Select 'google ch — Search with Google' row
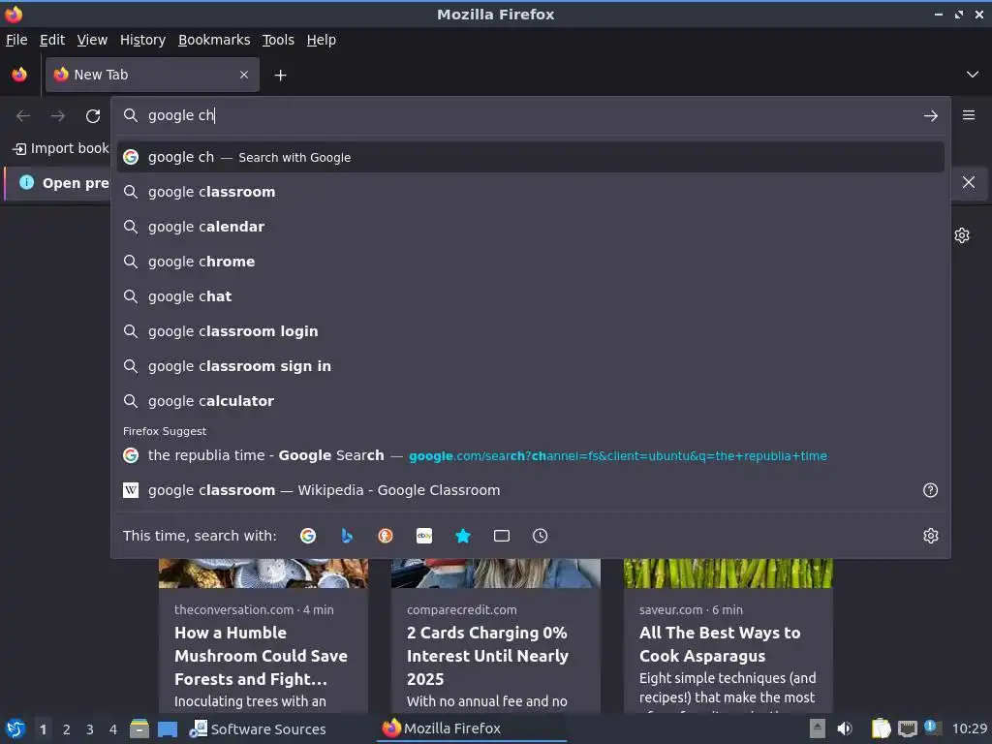 pos(530,157)
